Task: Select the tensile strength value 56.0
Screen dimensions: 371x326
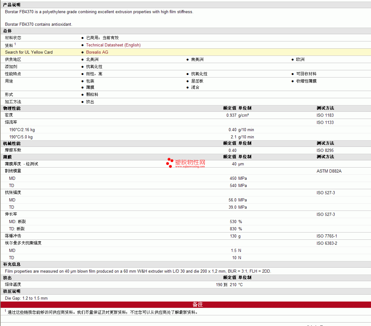Action: pyautogui.click(x=233, y=200)
